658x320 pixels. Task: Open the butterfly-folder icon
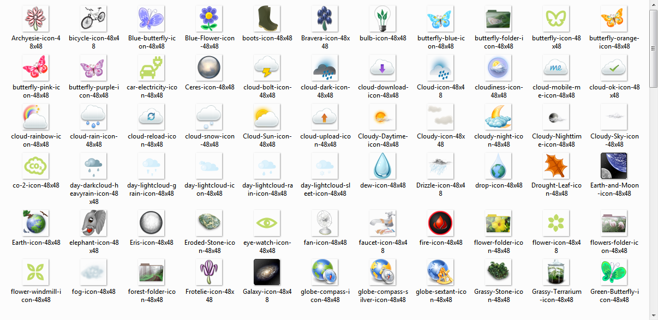[x=499, y=19]
